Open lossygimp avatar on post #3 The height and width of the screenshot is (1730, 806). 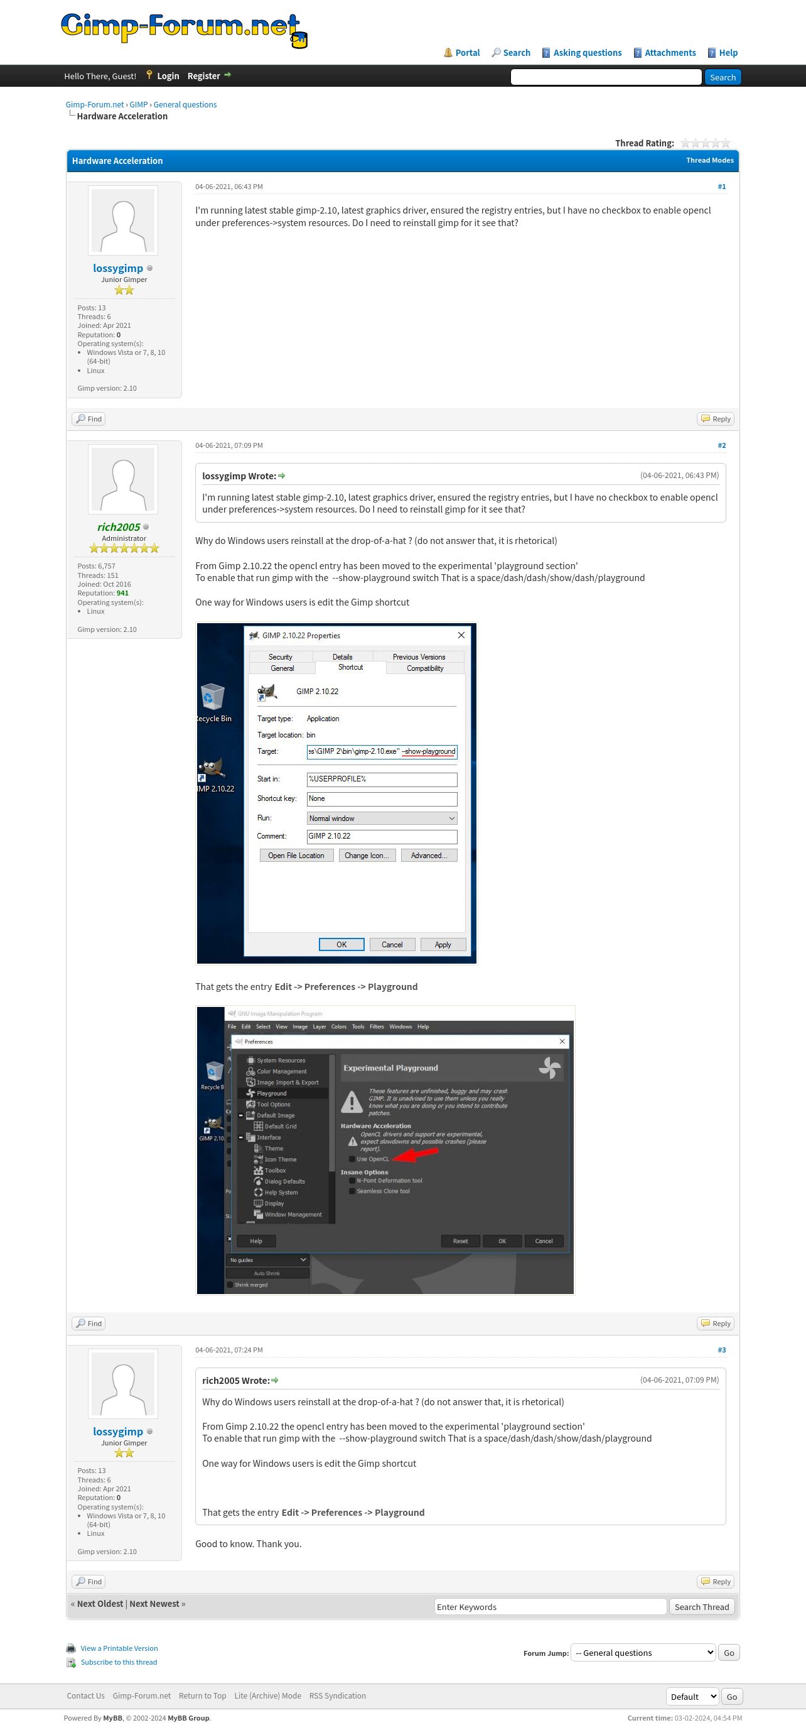[x=123, y=1383]
